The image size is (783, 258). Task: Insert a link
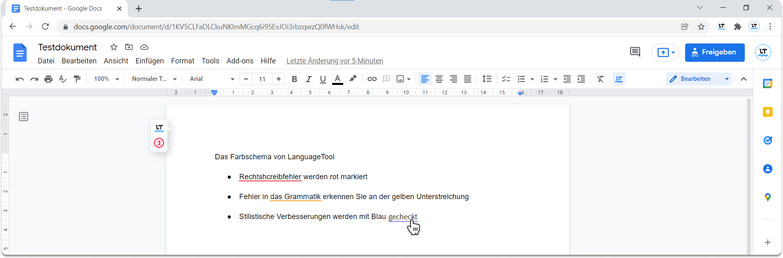(x=372, y=79)
